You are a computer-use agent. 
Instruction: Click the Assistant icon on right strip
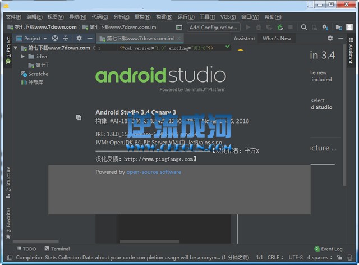point(351,40)
